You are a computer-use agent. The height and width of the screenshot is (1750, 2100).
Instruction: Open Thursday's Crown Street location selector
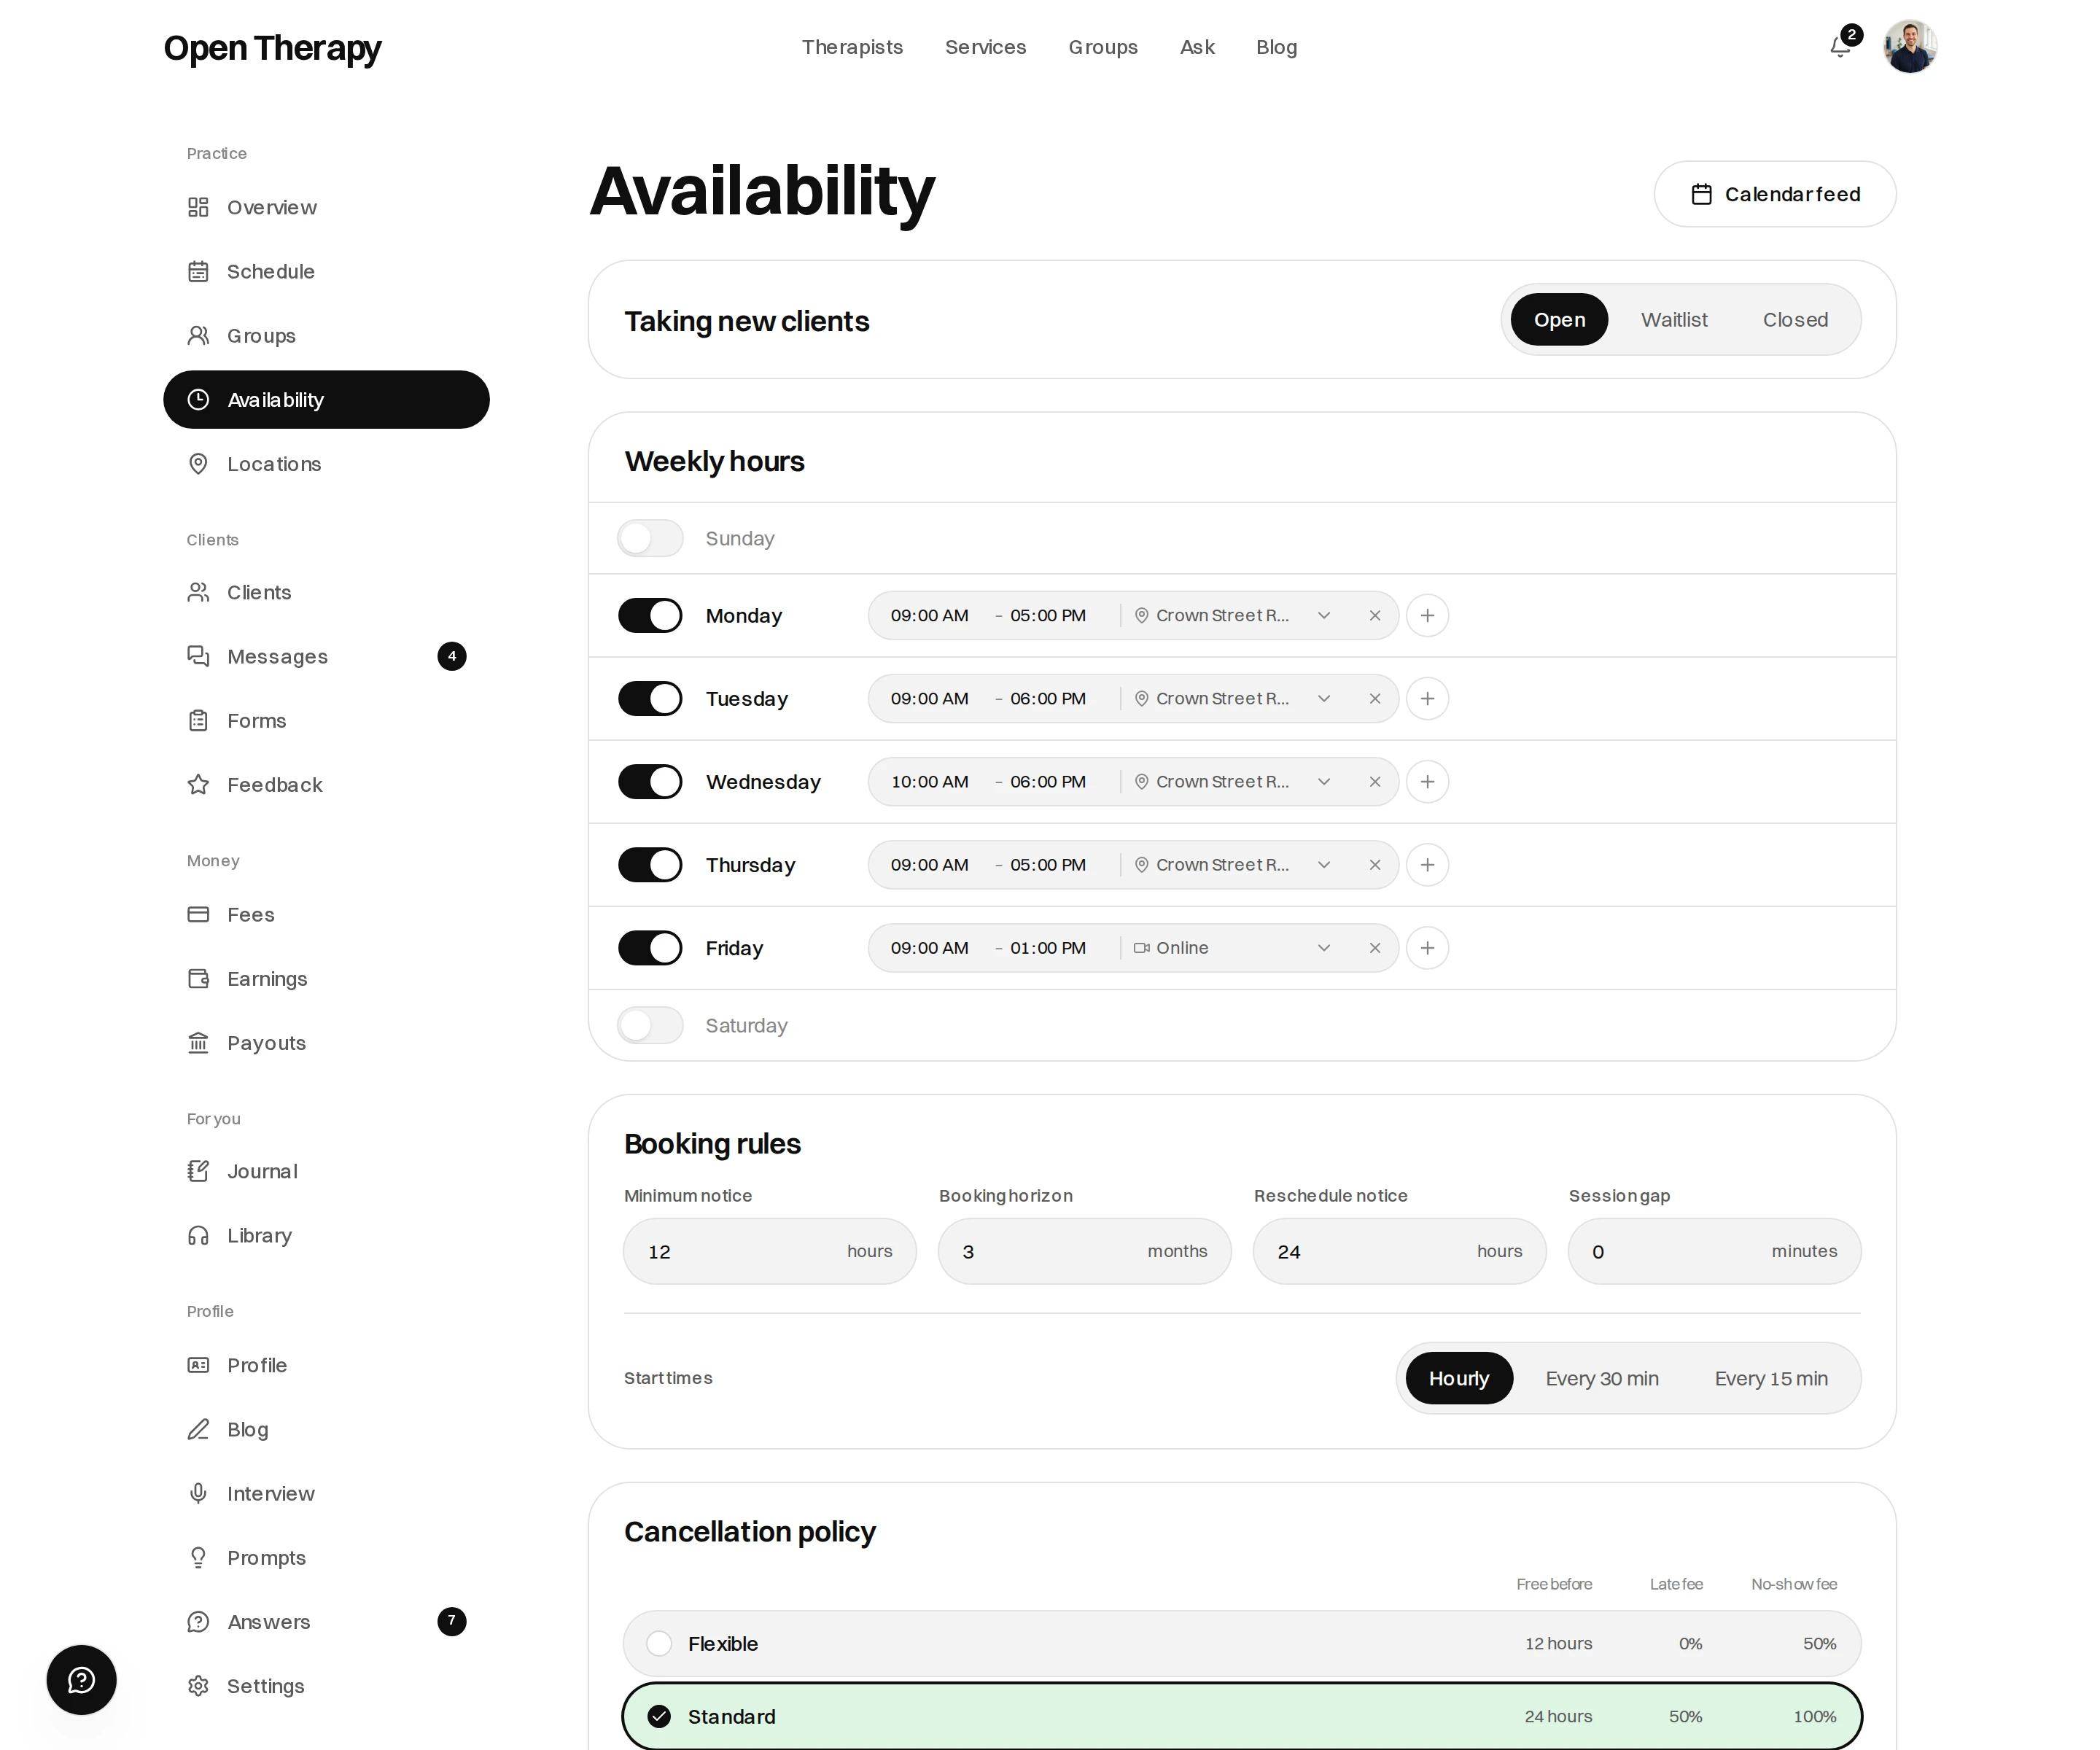pos(1233,864)
